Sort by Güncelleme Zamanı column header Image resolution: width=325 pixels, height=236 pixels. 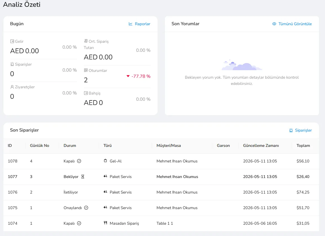pyautogui.click(x=261, y=145)
